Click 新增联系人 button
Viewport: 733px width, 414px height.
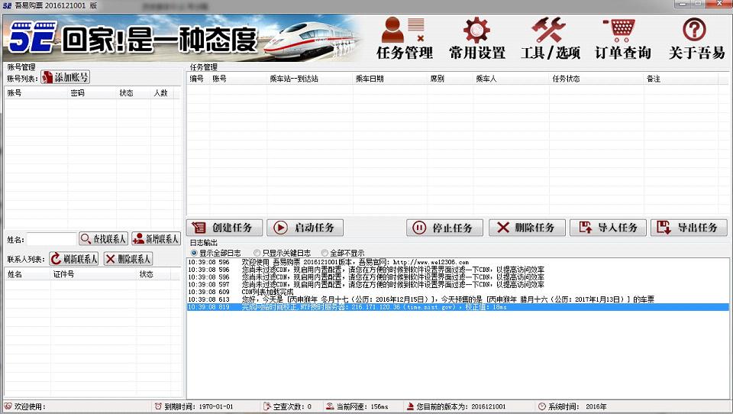tap(156, 238)
